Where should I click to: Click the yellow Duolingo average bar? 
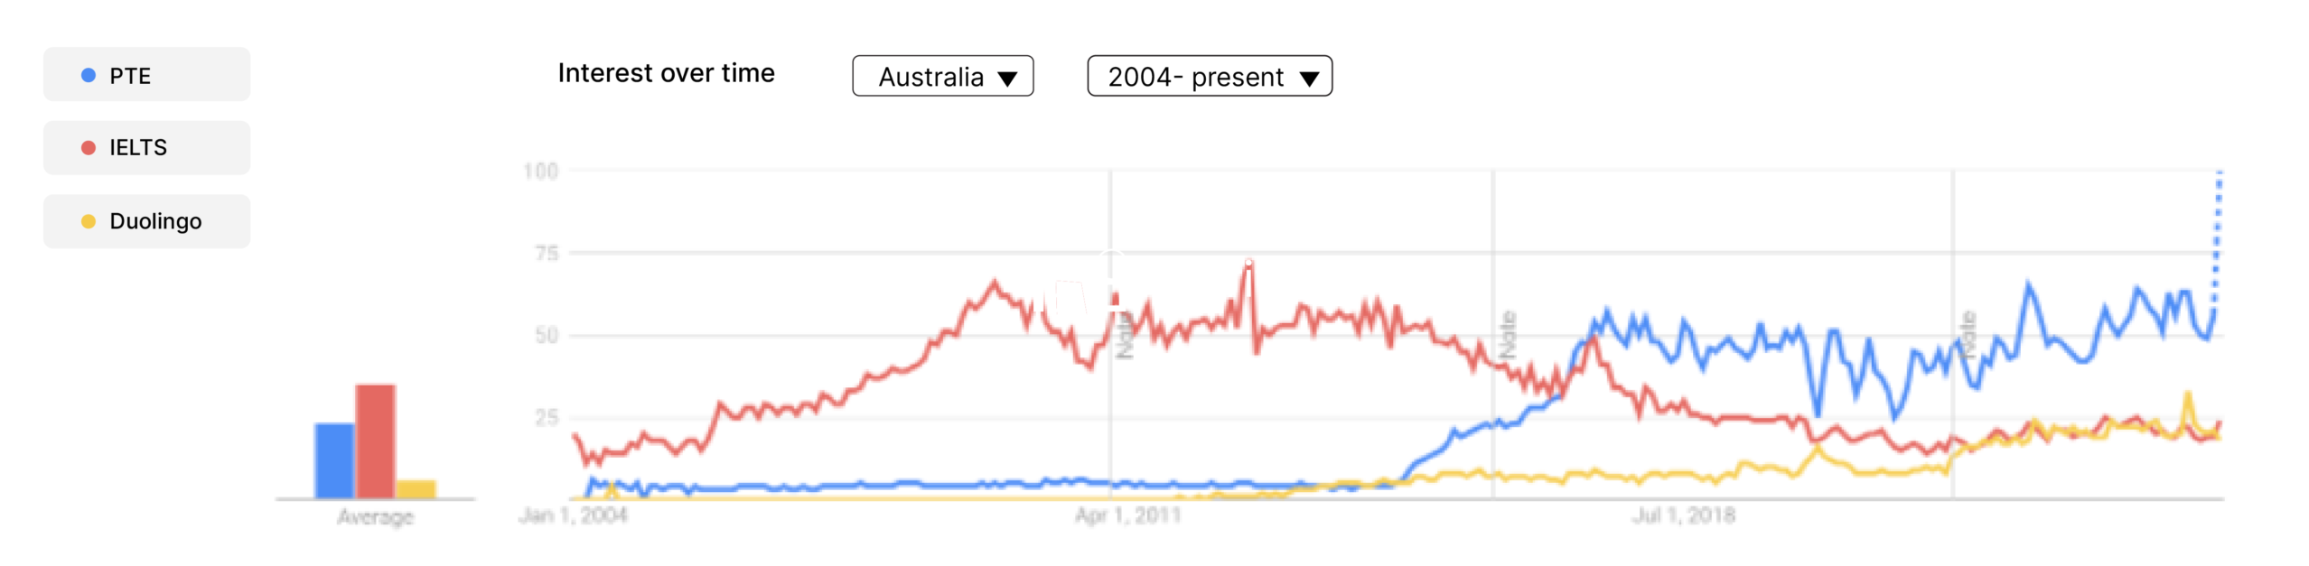[416, 488]
